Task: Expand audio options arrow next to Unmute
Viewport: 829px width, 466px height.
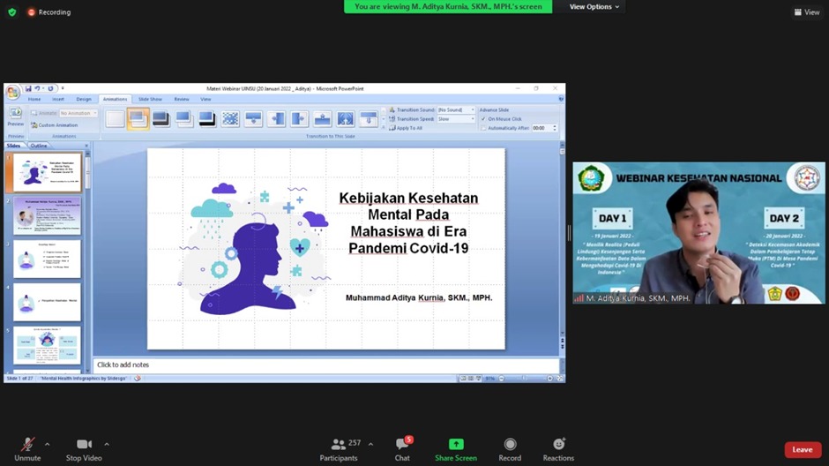Action: pos(47,444)
